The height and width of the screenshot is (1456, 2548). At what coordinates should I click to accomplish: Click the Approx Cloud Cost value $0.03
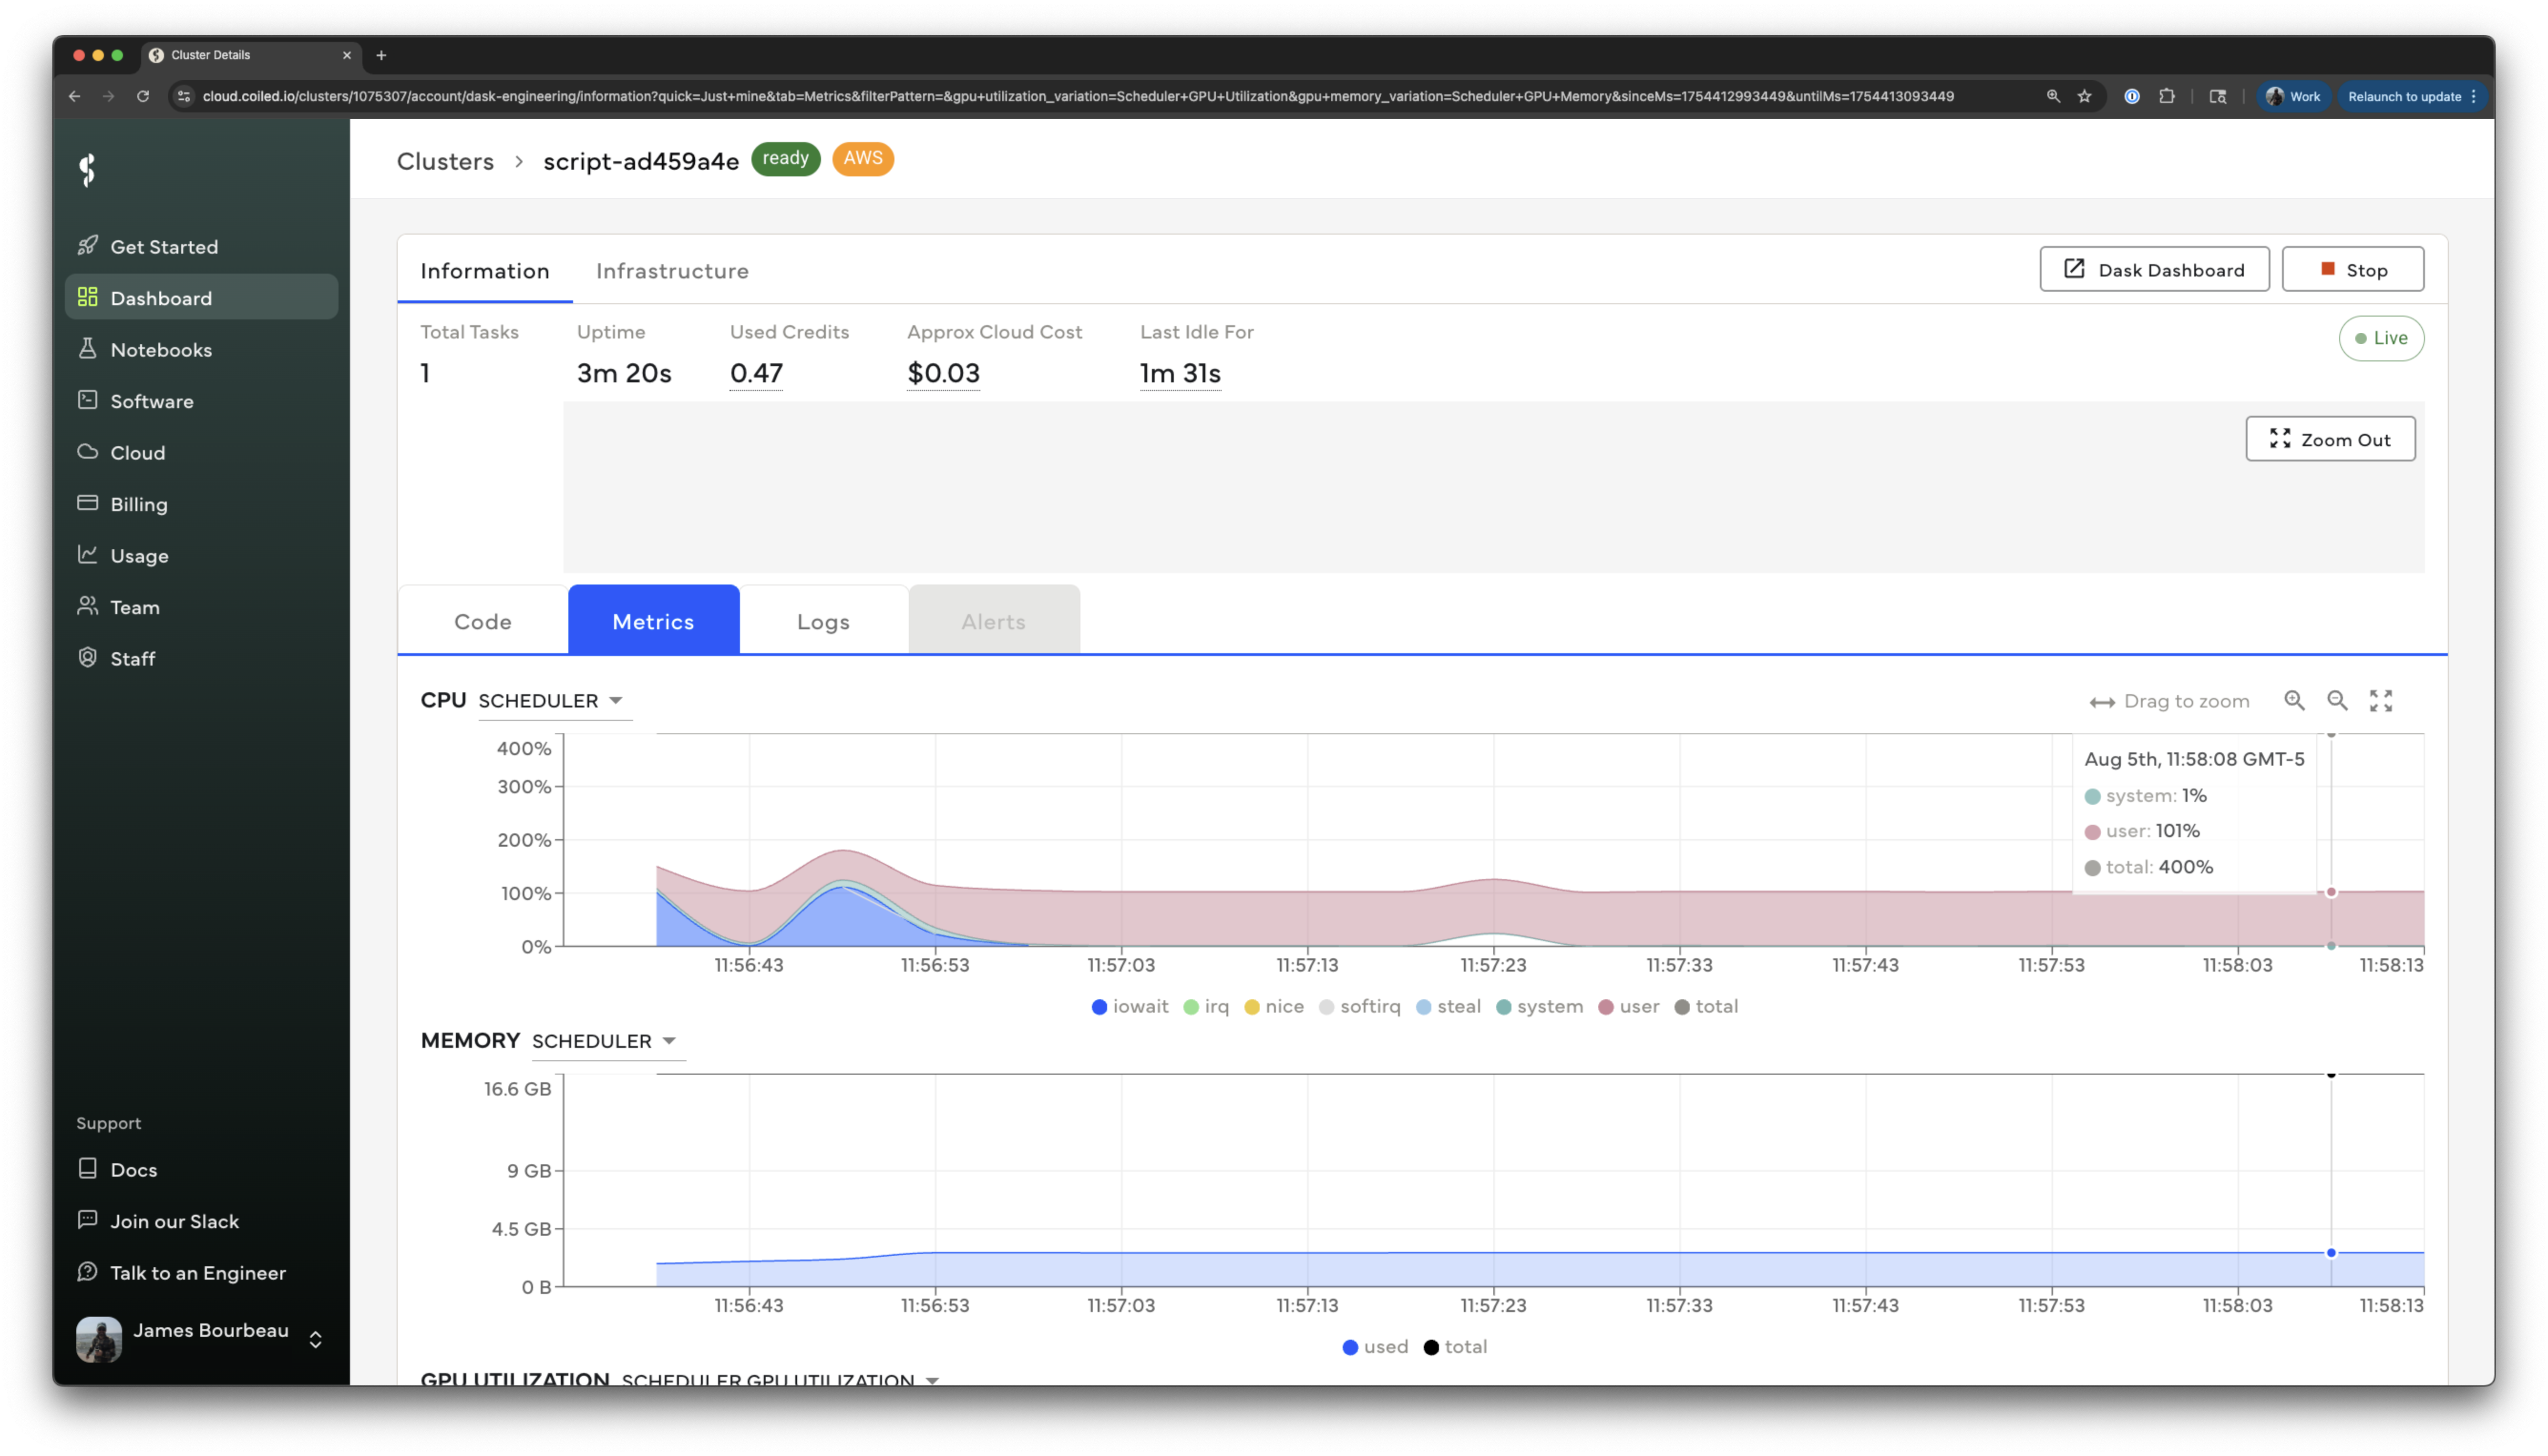[x=943, y=373]
